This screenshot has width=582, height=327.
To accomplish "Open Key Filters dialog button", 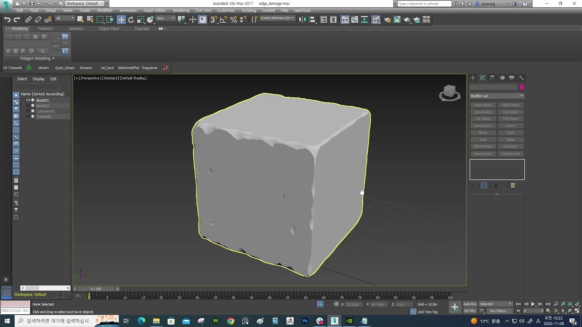I will tap(499, 311).
